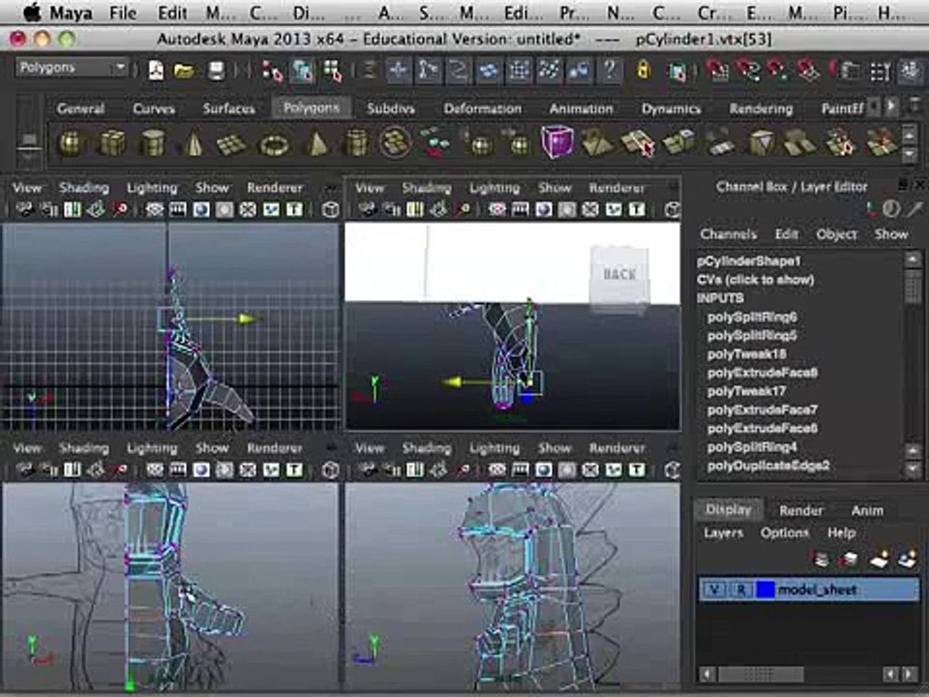Open the Surfaces shelf tab

[228, 108]
